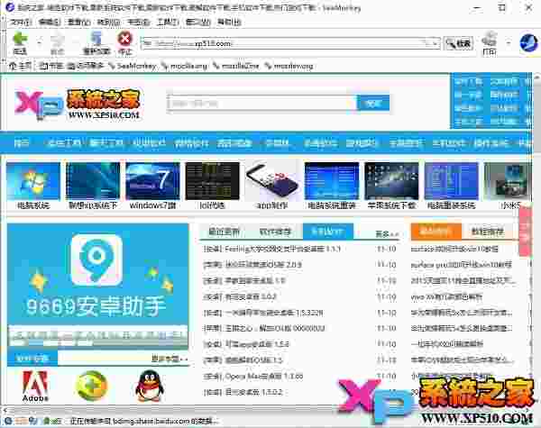Viewport: 541px width, 428px height.
Task: Open the mozillaZine bookmark link
Action: (236, 66)
